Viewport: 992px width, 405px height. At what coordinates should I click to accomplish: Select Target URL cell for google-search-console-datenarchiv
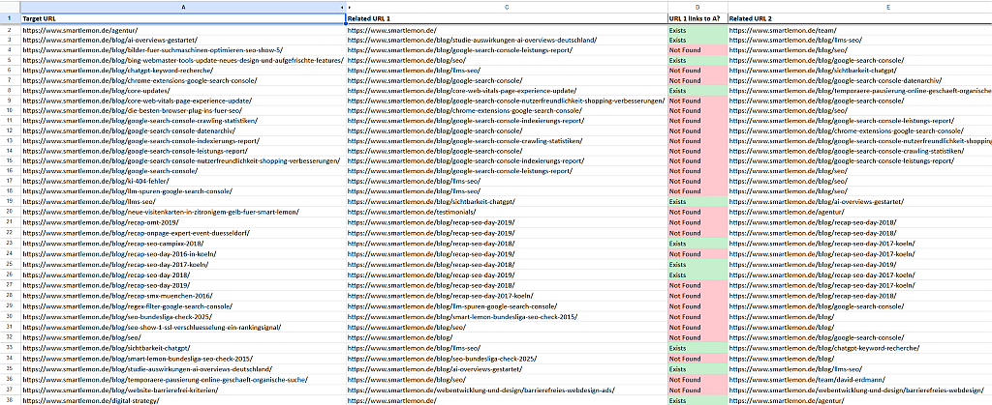pyautogui.click(x=183, y=130)
